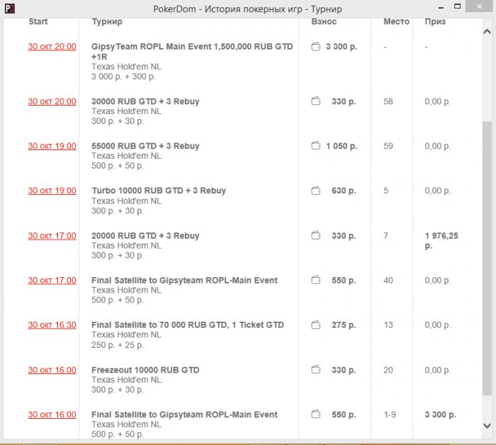The height and width of the screenshot is (445, 496).
Task: Click the Приз column header
Action: pos(435,22)
